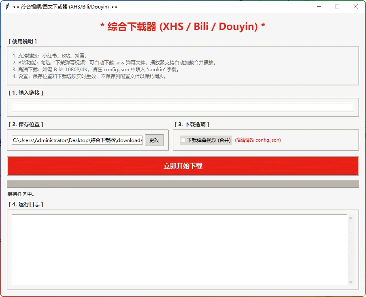Image resolution: width=366 pixels, height=297 pixels.
Task: Click the "[ 2. 保存位置 ]" section label
Action: pyautogui.click(x=26, y=124)
